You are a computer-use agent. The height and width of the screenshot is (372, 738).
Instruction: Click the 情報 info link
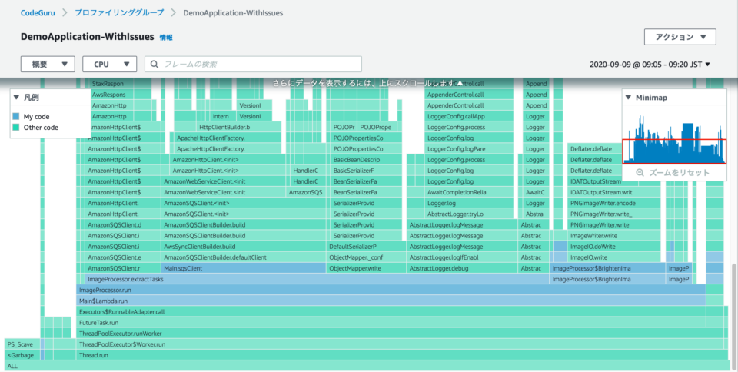point(166,38)
